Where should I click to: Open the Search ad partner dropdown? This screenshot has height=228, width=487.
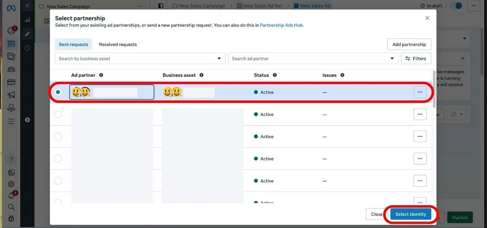click(x=313, y=58)
